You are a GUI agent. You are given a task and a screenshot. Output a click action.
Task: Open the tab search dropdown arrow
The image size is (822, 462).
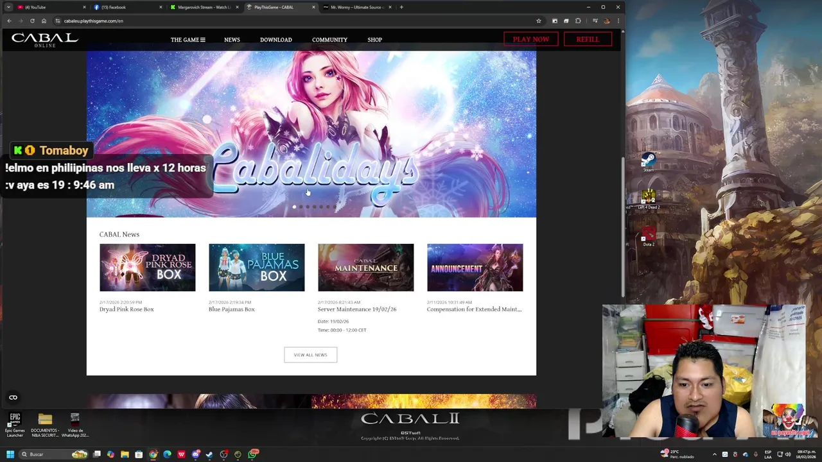pos(8,7)
